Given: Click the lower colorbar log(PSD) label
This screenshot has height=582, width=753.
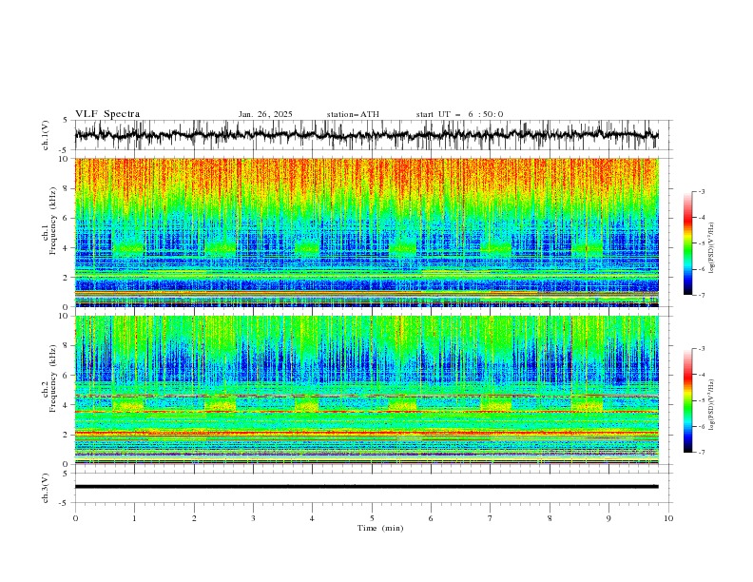Looking at the screenshot, I should [x=712, y=404].
